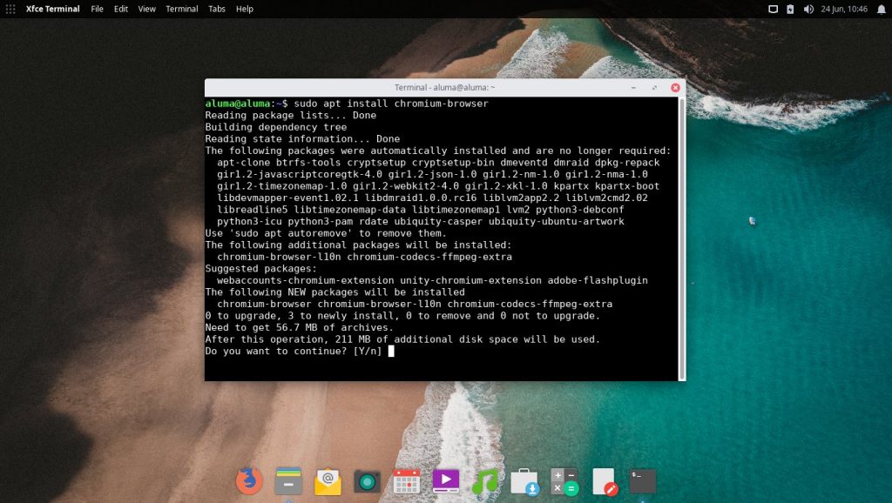
Task: Click the terminal vertical scrollbar
Action: (x=682, y=238)
